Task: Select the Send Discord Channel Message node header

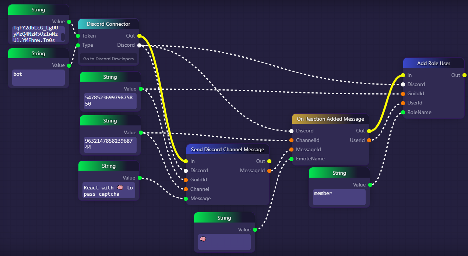Action: [227, 149]
